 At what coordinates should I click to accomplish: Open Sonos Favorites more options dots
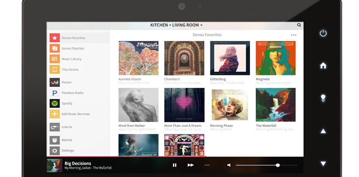293,35
